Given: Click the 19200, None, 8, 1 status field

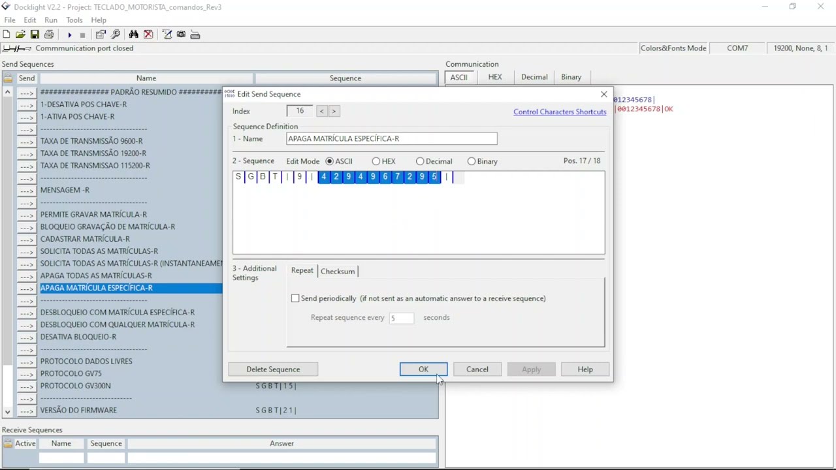Looking at the screenshot, I should (800, 48).
